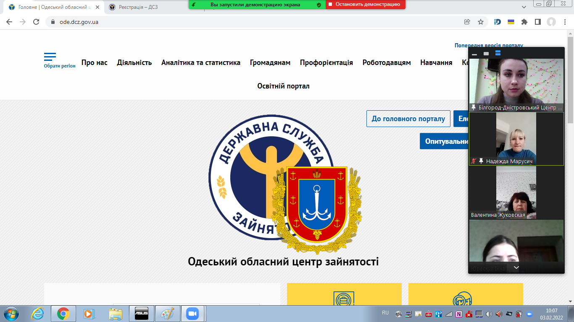574x322 pixels.
Task: Open the Chrome extensions puzzle icon
Action: (524, 22)
